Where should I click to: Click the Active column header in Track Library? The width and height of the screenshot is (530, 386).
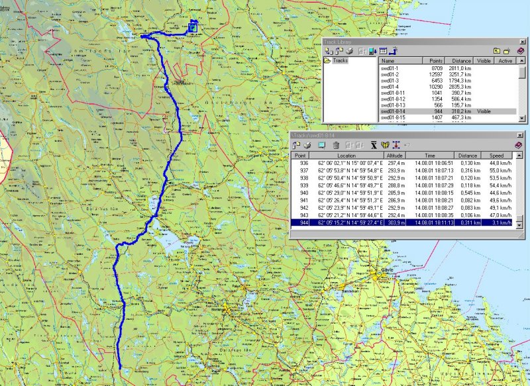coord(505,60)
